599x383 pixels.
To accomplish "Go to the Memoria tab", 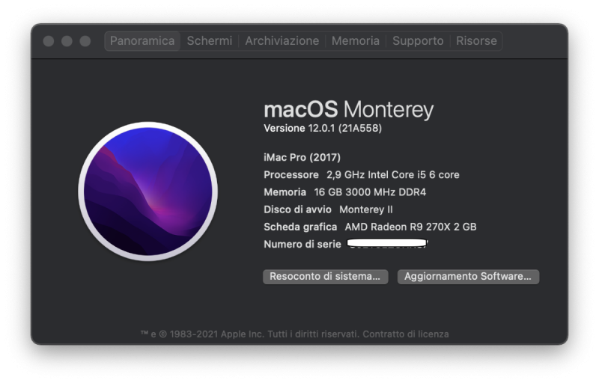I will (x=355, y=41).
